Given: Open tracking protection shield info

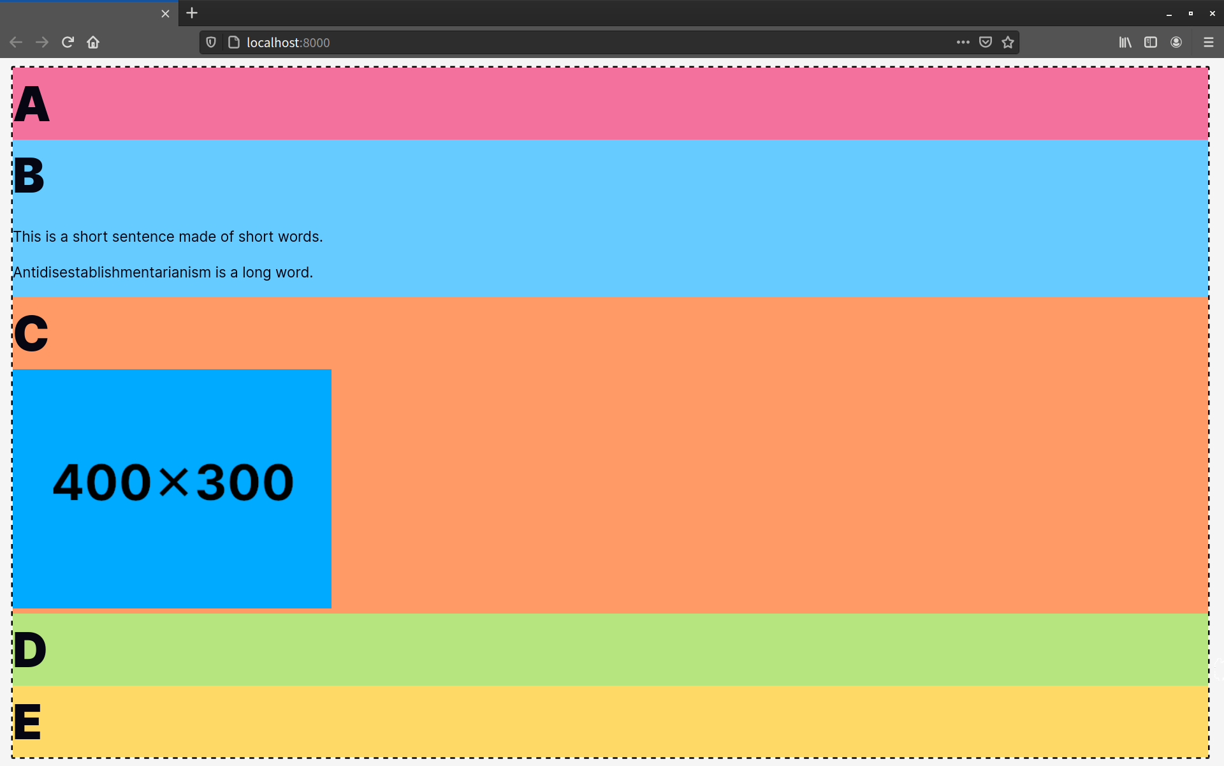Looking at the screenshot, I should click(x=211, y=42).
